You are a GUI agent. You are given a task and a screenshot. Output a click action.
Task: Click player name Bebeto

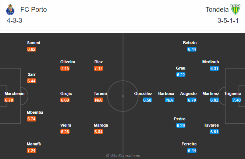[190, 43]
